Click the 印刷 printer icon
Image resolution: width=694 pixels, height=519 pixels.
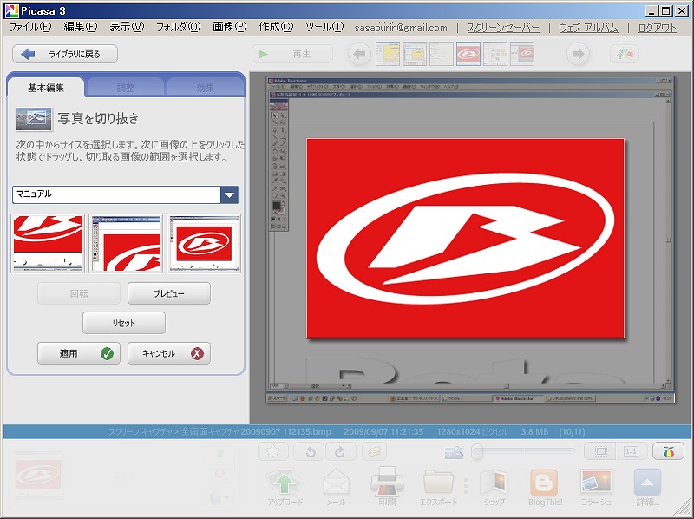coord(387,486)
